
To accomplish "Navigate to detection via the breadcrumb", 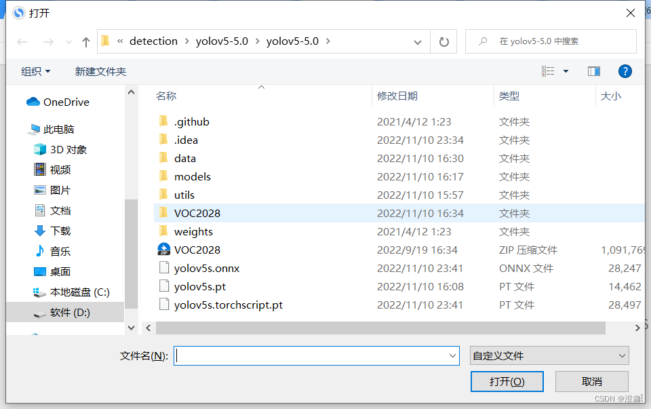I will 153,41.
